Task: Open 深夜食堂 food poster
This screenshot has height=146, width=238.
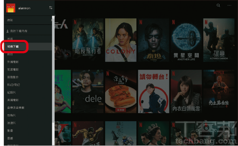Action: (x=121, y=91)
